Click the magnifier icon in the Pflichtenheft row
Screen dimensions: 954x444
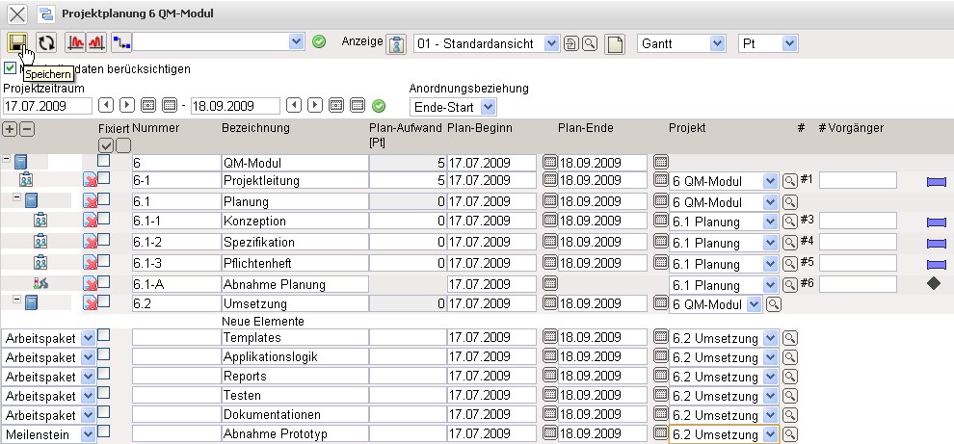pos(789,263)
